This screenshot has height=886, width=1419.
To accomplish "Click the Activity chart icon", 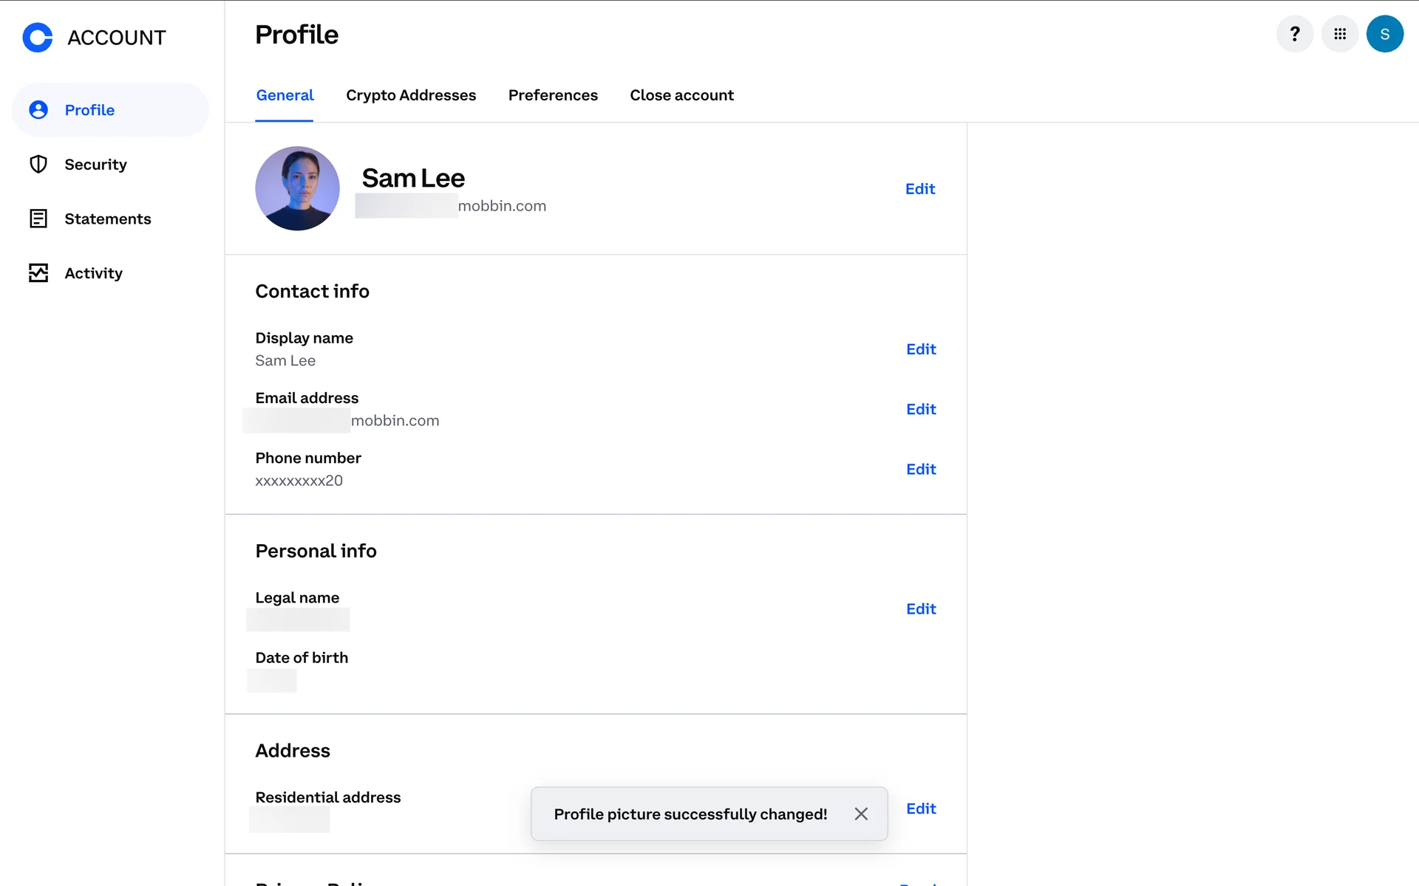I will 38,273.
